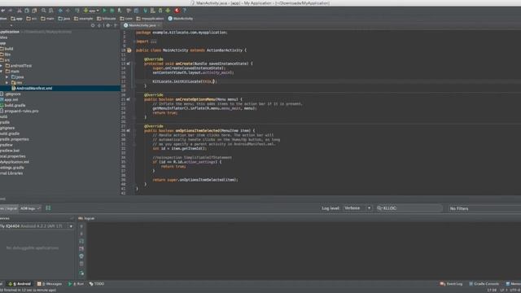This screenshot has height=293, width=521.
Task: Click the Copy icon in the toolbar
Action: pos(27,11)
